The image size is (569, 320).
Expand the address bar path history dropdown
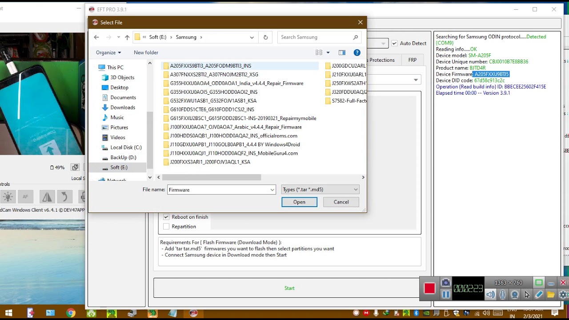click(252, 37)
